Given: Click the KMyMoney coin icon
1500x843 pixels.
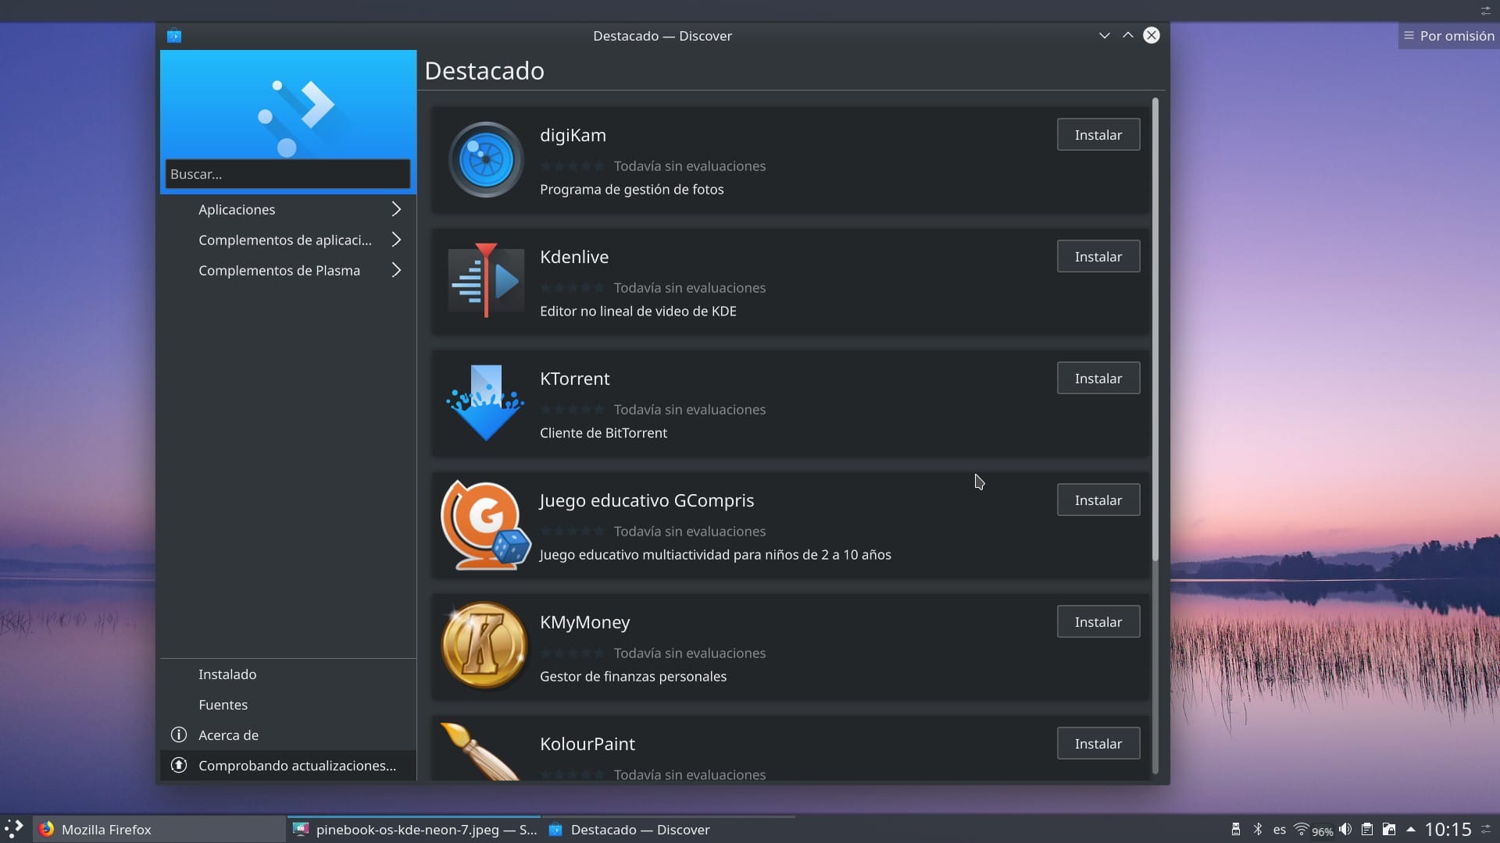Looking at the screenshot, I should [485, 646].
